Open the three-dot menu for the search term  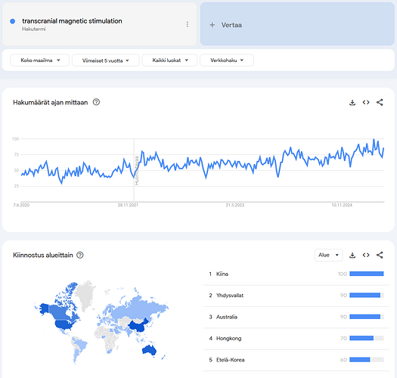pos(187,24)
